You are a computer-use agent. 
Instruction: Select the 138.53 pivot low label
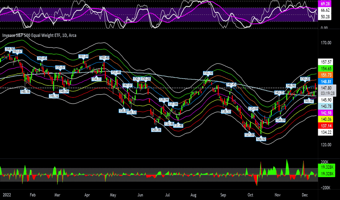(226, 111)
